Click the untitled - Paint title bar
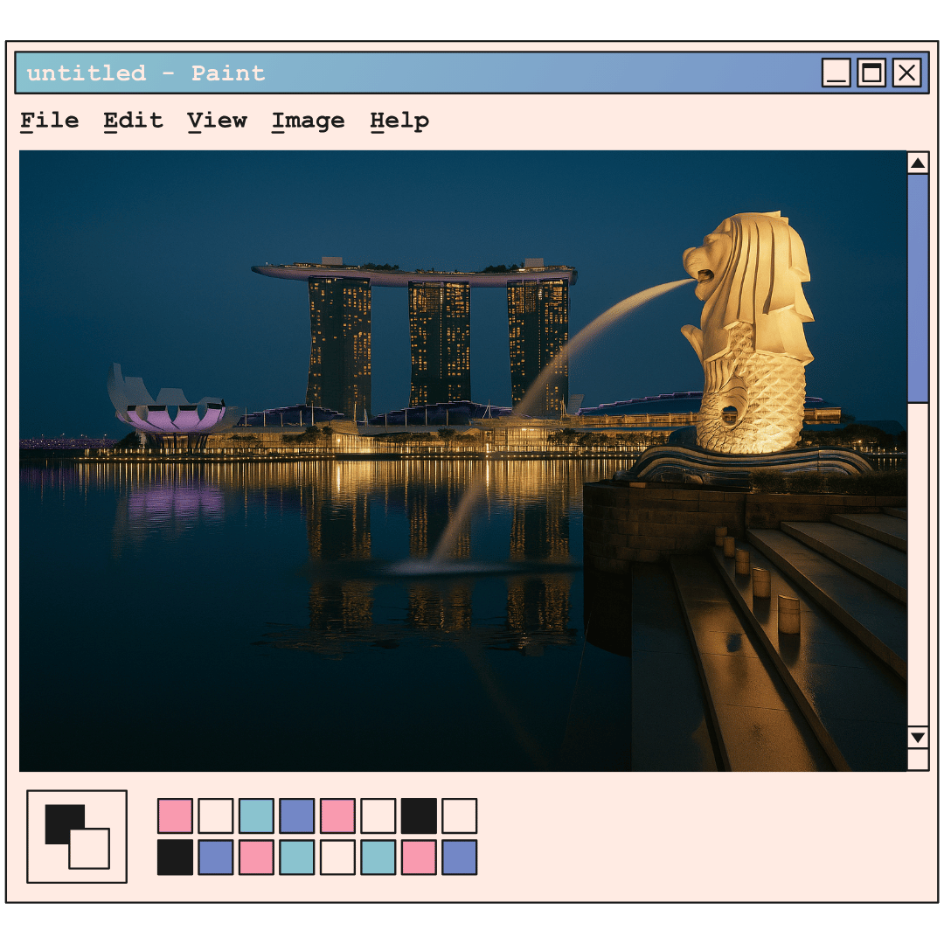Viewport: 944px width, 944px height. coord(472,73)
